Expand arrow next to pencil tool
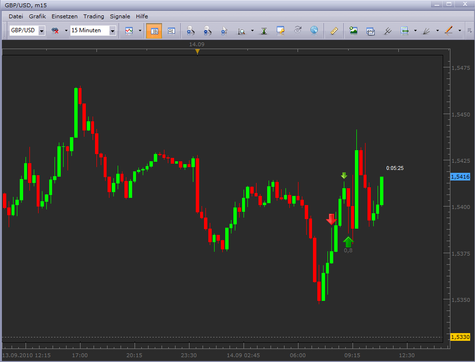 click(x=460, y=30)
